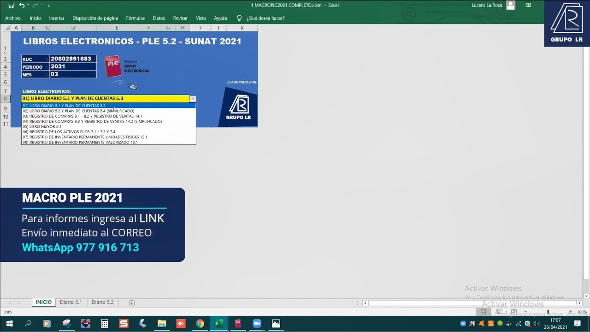Viewport: 590px width, 332px height.
Task: Switch to the Inicio ribbon tab
Action: click(35, 18)
